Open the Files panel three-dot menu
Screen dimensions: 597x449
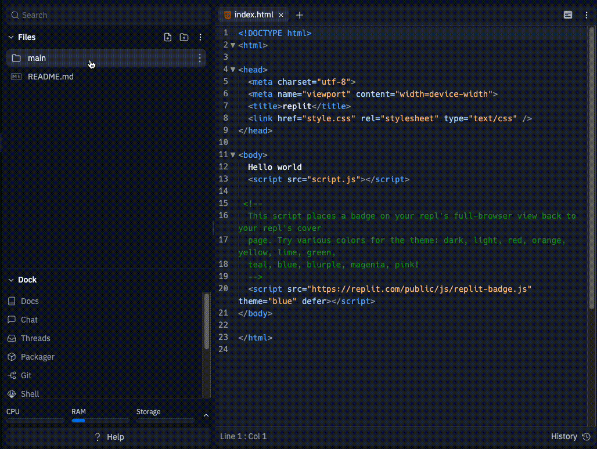[x=200, y=37]
